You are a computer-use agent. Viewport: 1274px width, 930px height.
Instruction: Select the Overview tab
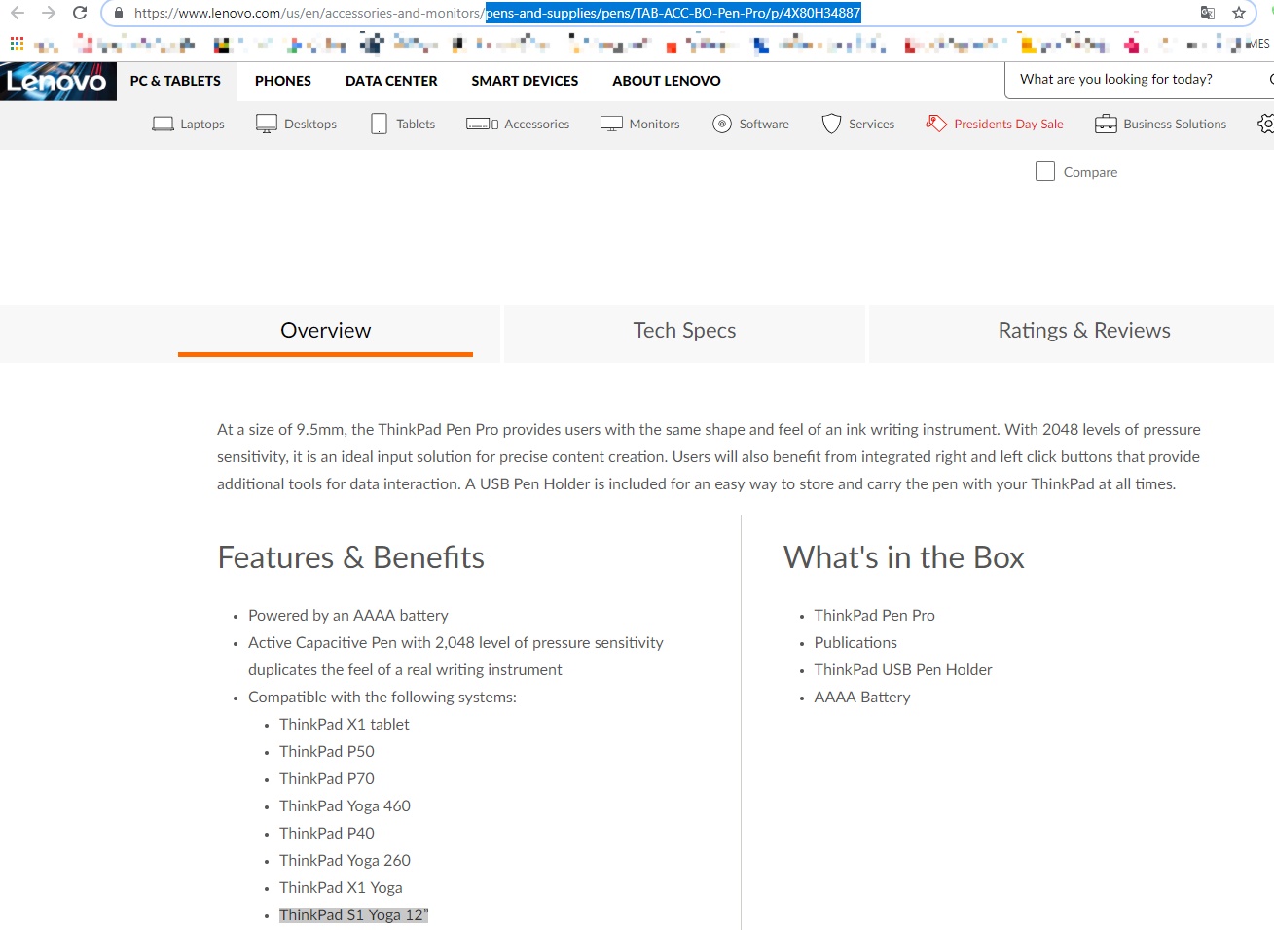click(325, 331)
